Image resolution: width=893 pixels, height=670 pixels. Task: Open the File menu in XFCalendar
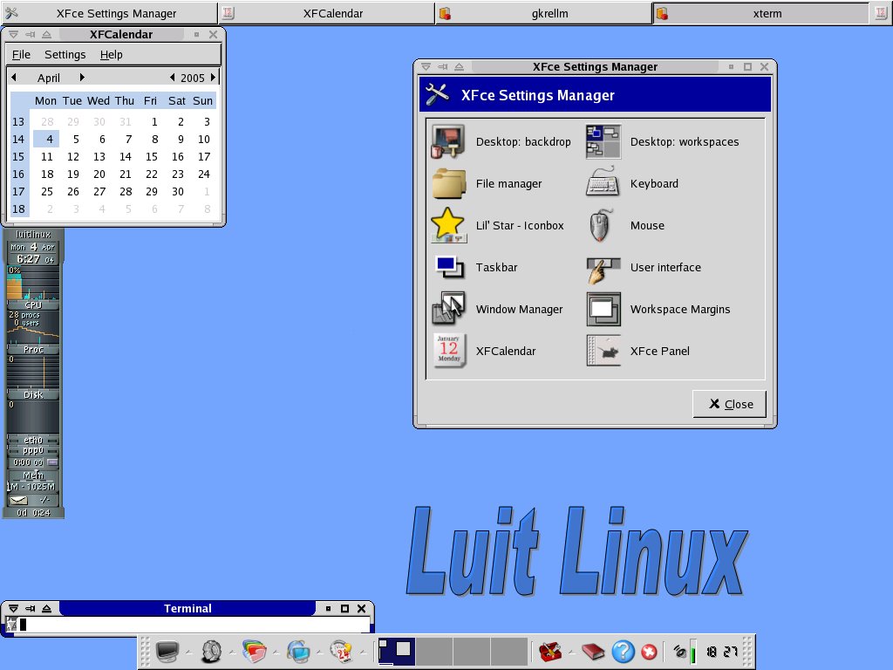pos(21,55)
